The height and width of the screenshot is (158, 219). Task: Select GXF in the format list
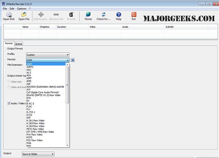click(x=46, y=118)
